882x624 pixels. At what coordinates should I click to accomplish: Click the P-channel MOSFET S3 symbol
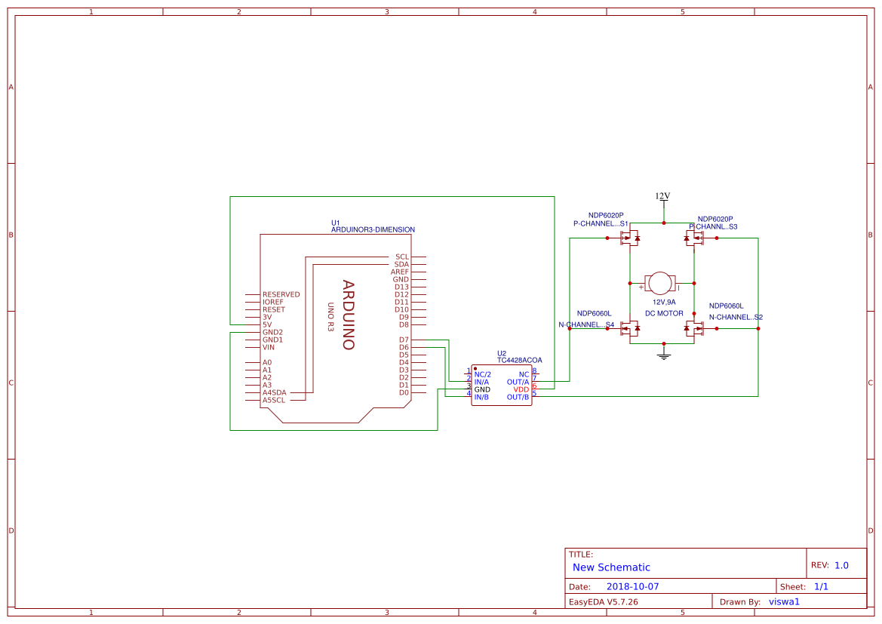pyautogui.click(x=694, y=238)
